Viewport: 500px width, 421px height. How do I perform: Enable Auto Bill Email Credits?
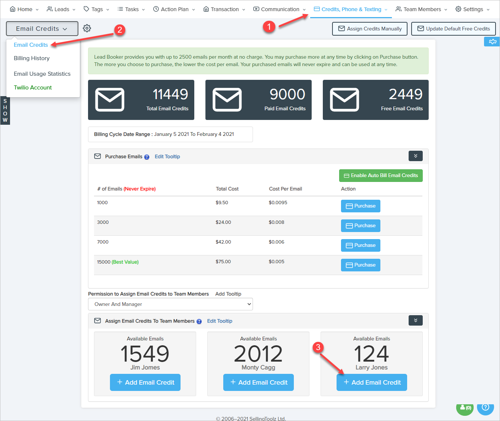pyautogui.click(x=381, y=176)
